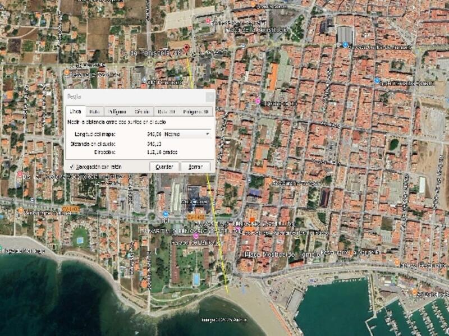
Task: Switch to the Ruta tab
Action: [x=95, y=111]
